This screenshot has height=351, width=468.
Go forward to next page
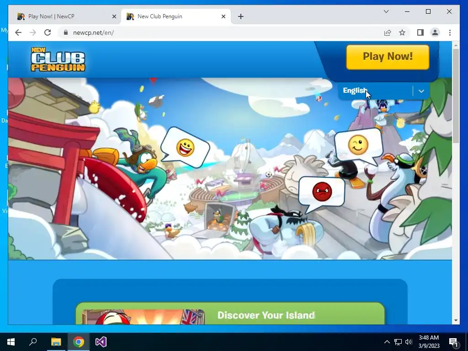pos(33,32)
